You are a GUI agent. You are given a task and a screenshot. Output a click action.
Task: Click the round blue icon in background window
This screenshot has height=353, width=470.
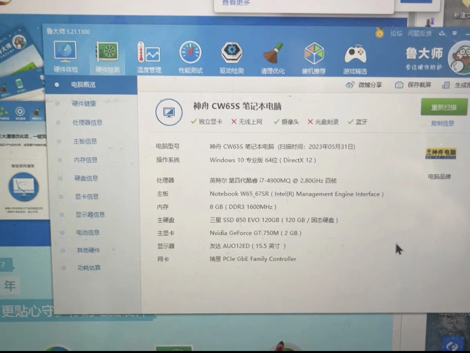(x=24, y=187)
